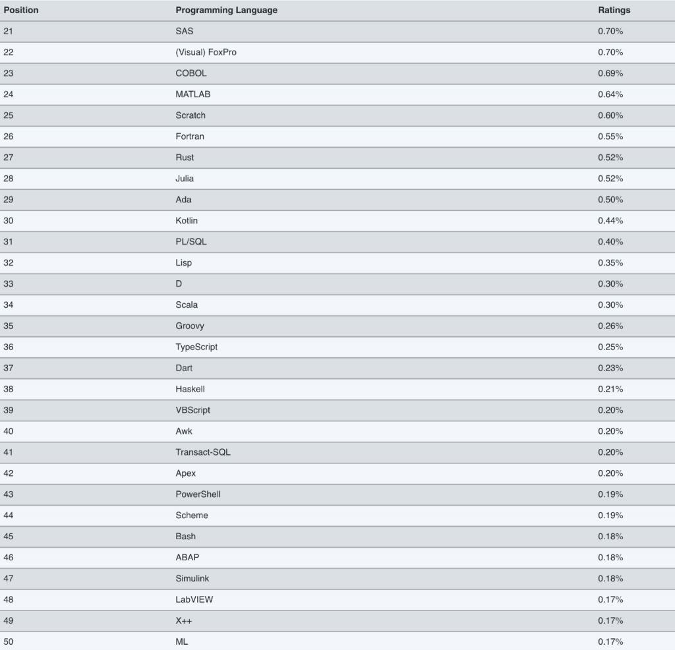
Task: Click the 0.64% rating for MATLAB
Action: [610, 94]
